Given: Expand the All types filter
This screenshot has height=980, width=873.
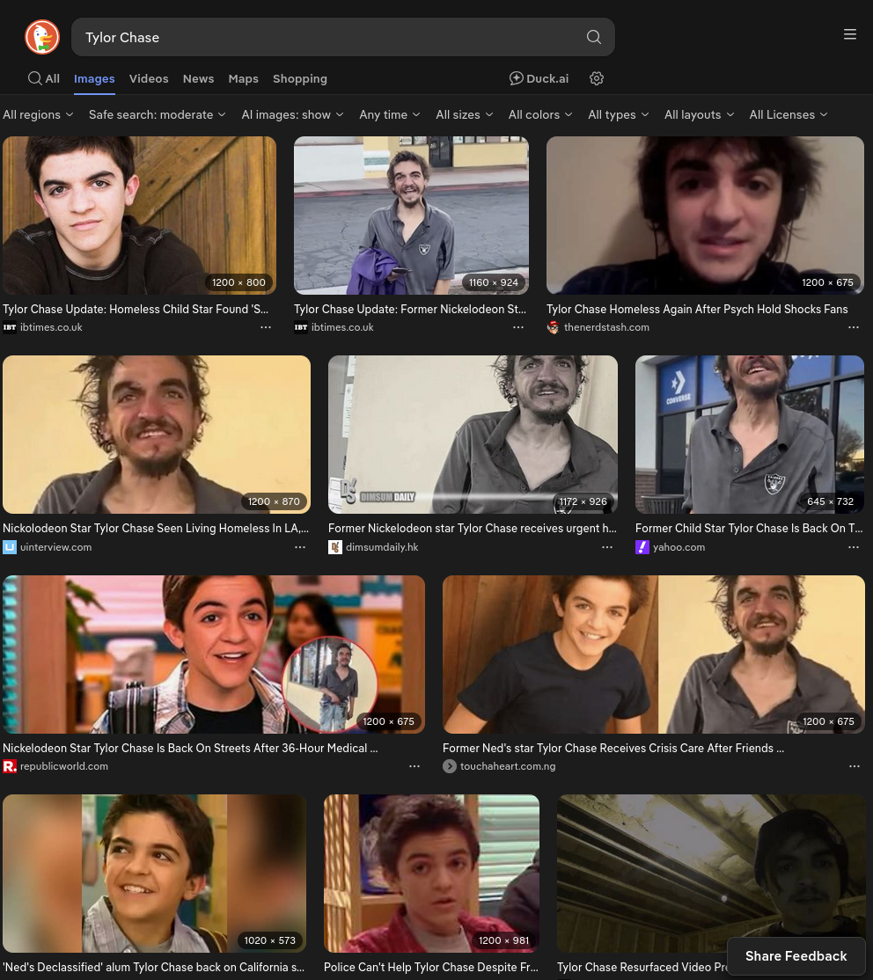Looking at the screenshot, I should [619, 114].
